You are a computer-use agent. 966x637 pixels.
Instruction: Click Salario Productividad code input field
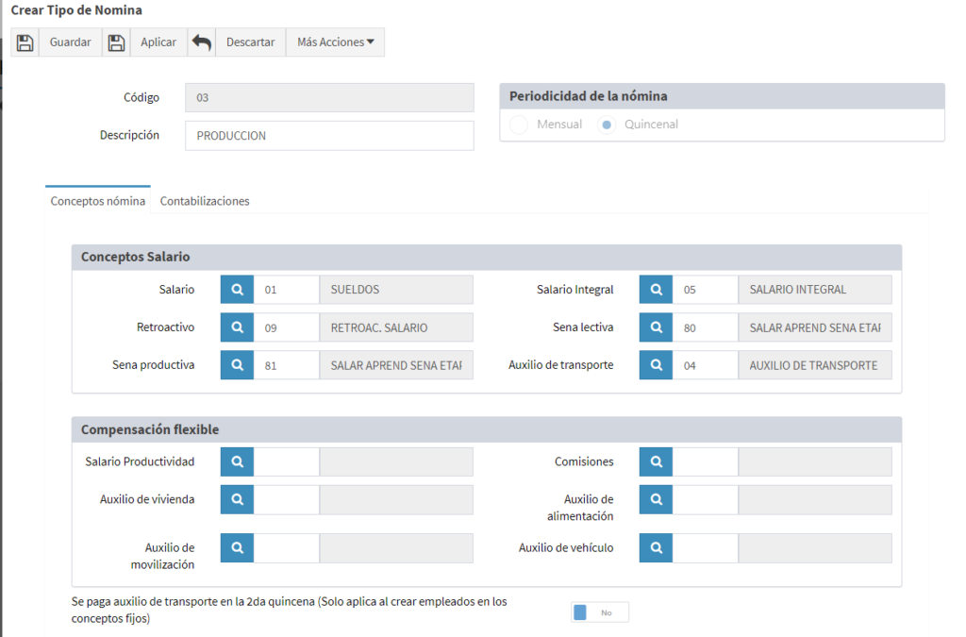point(287,461)
